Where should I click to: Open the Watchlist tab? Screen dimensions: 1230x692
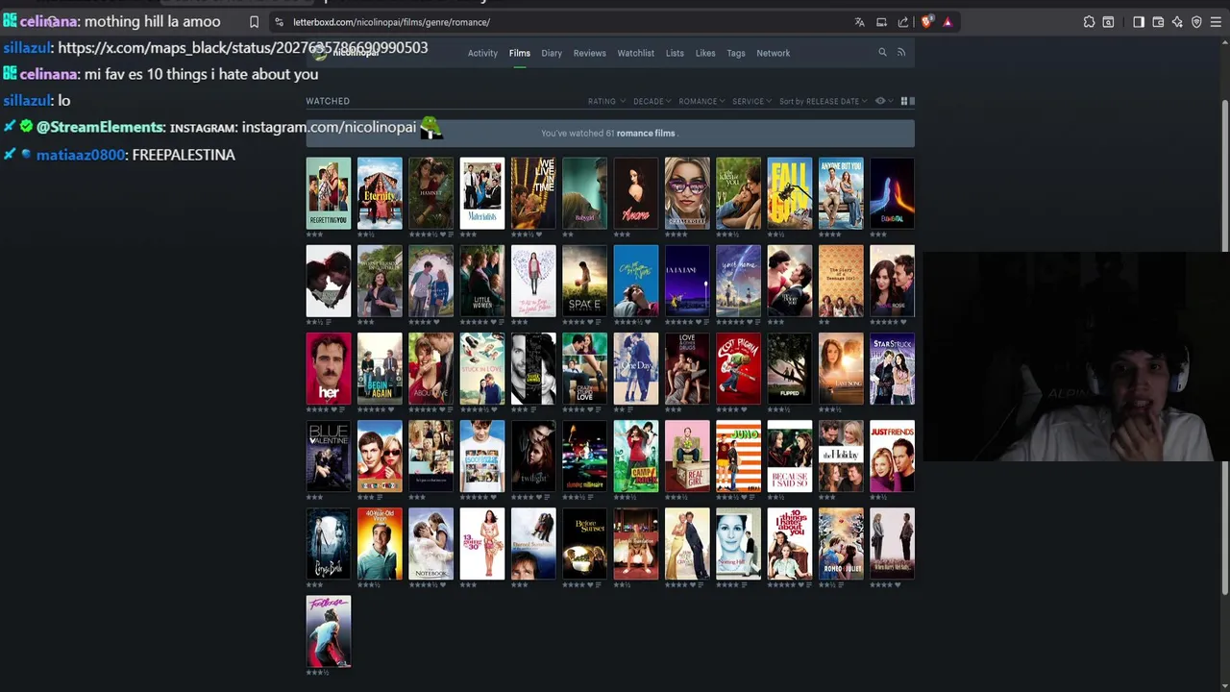pyautogui.click(x=636, y=53)
